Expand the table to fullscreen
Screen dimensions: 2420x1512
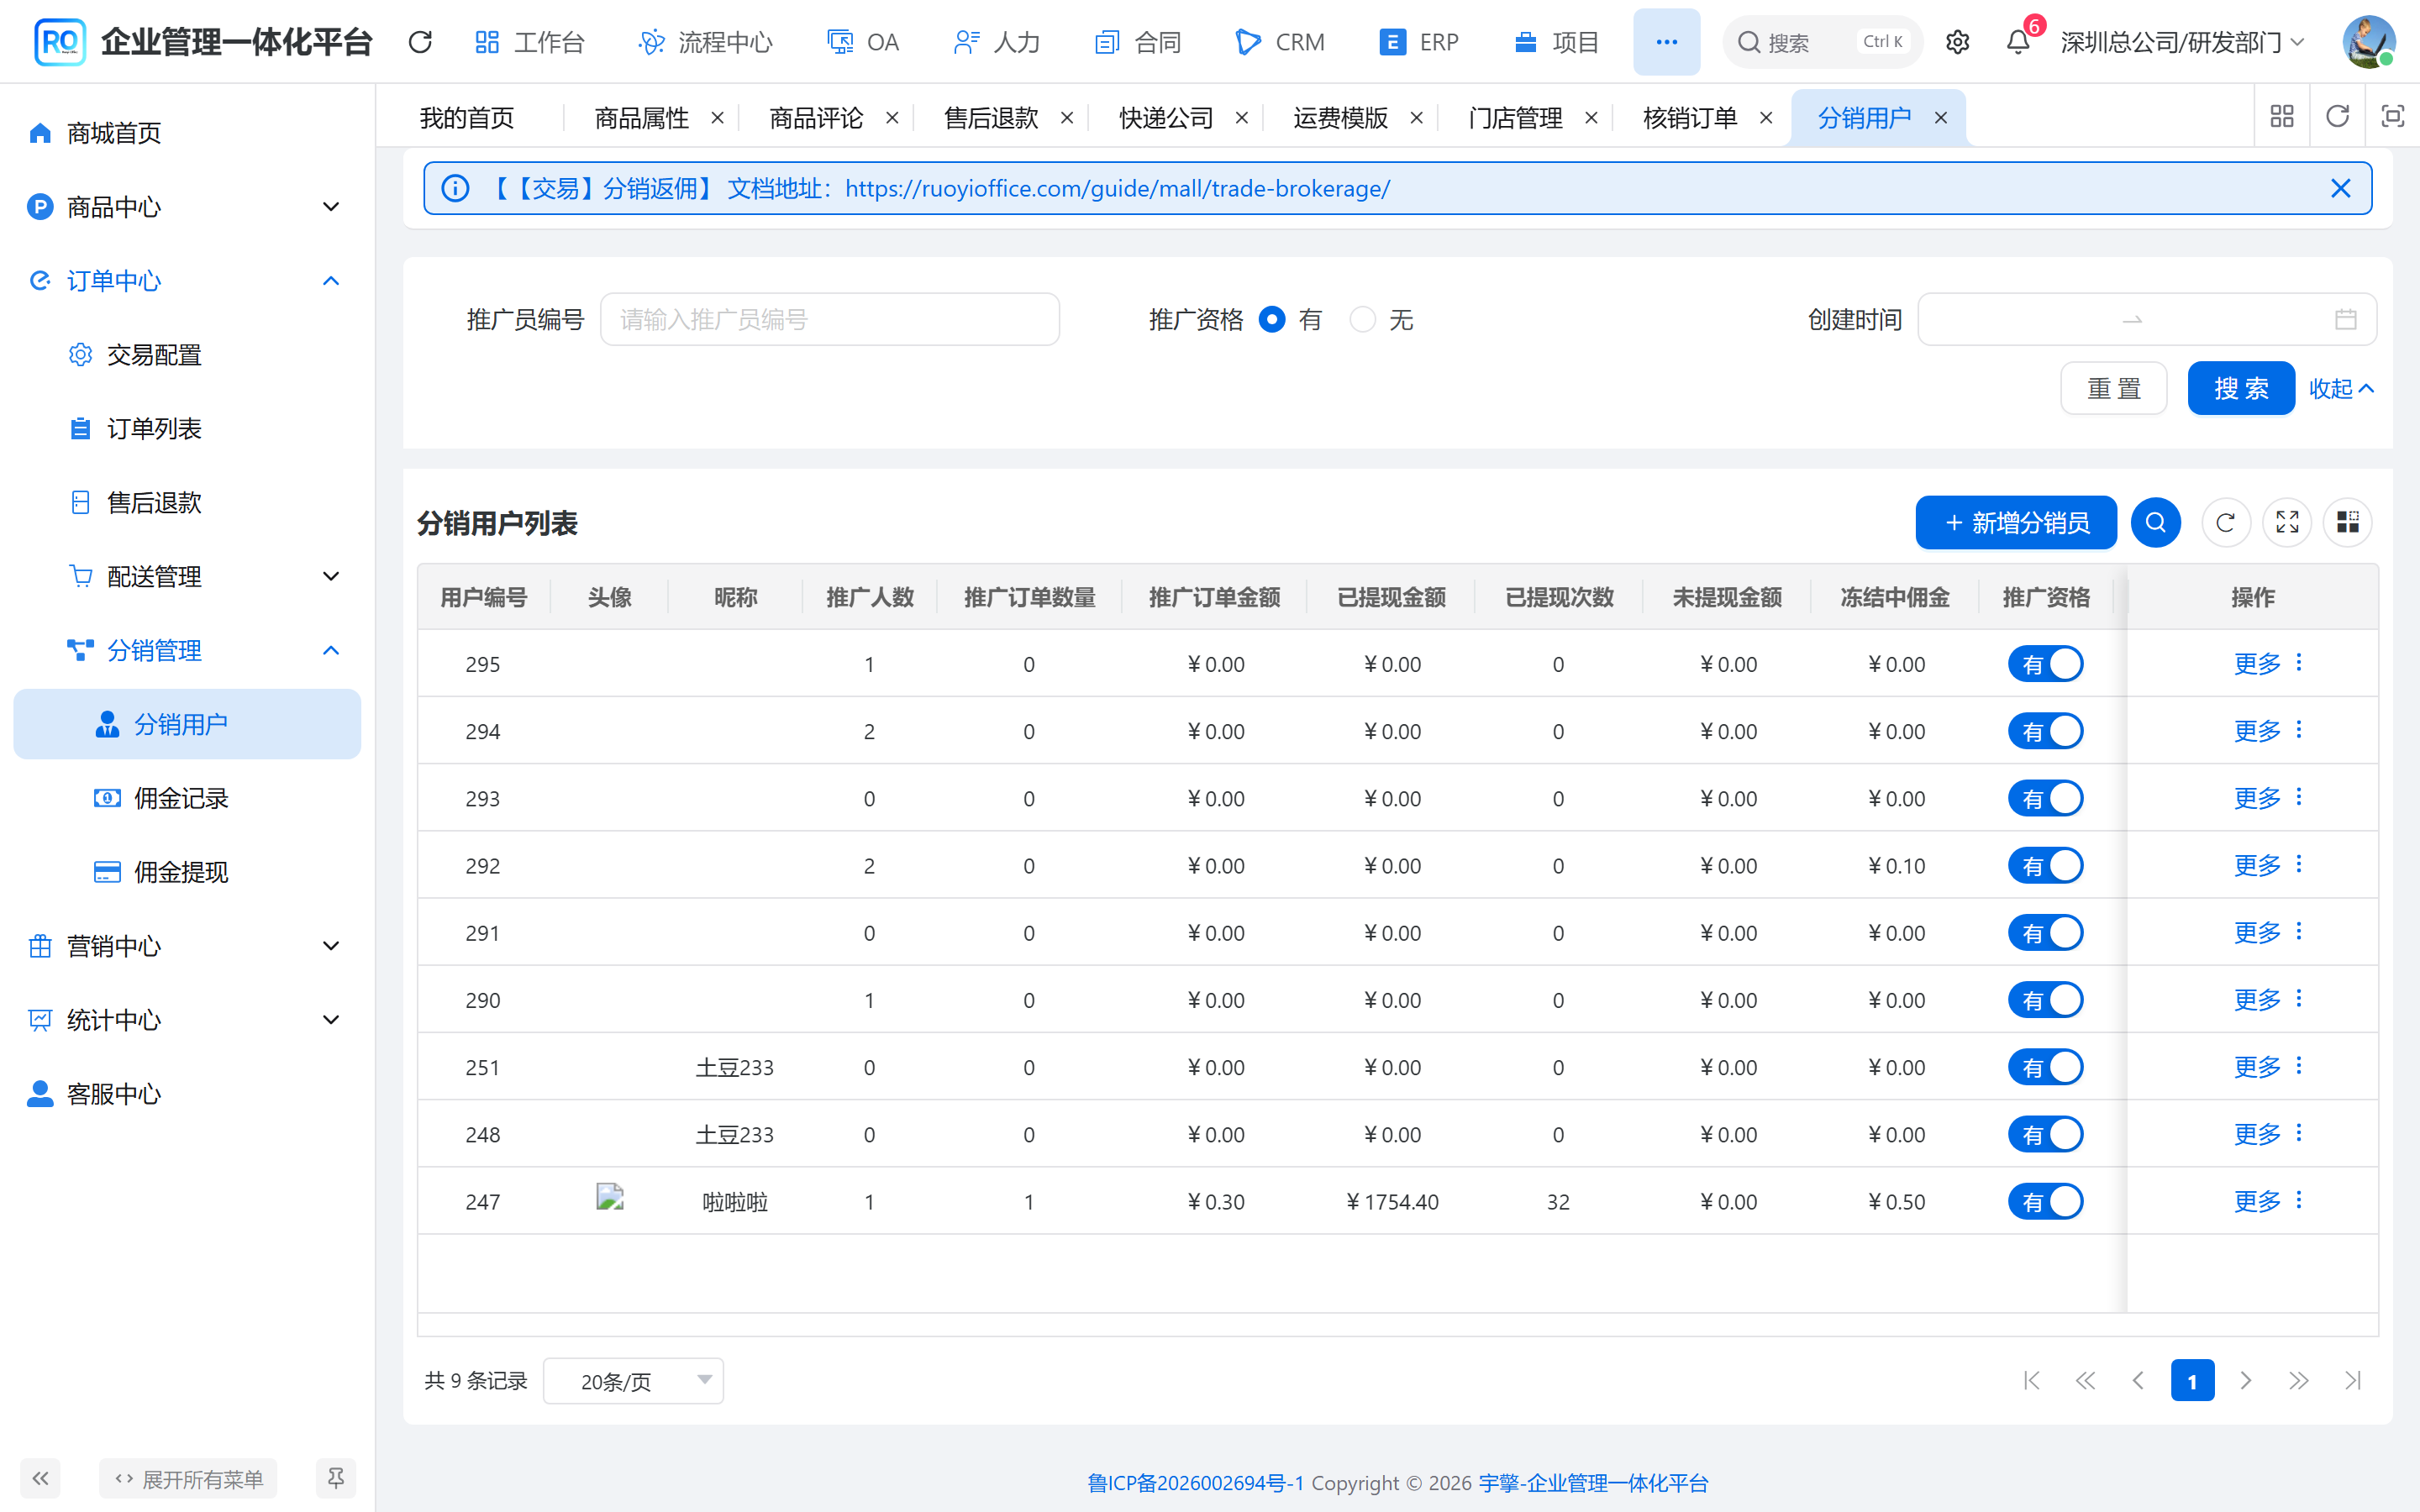[x=2287, y=522]
